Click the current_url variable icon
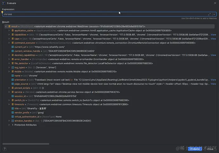The height and width of the screenshot is (153, 219). [x=13, y=47]
